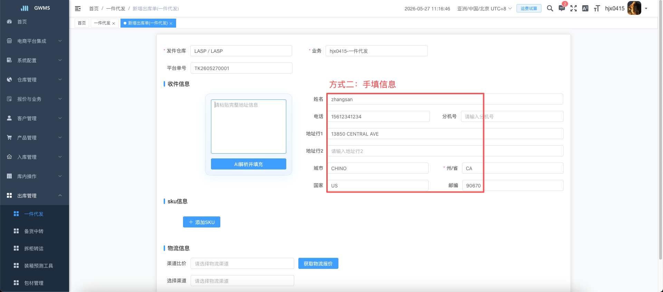Click 首页 in the breadcrumb
663x292 pixels.
(94, 9)
